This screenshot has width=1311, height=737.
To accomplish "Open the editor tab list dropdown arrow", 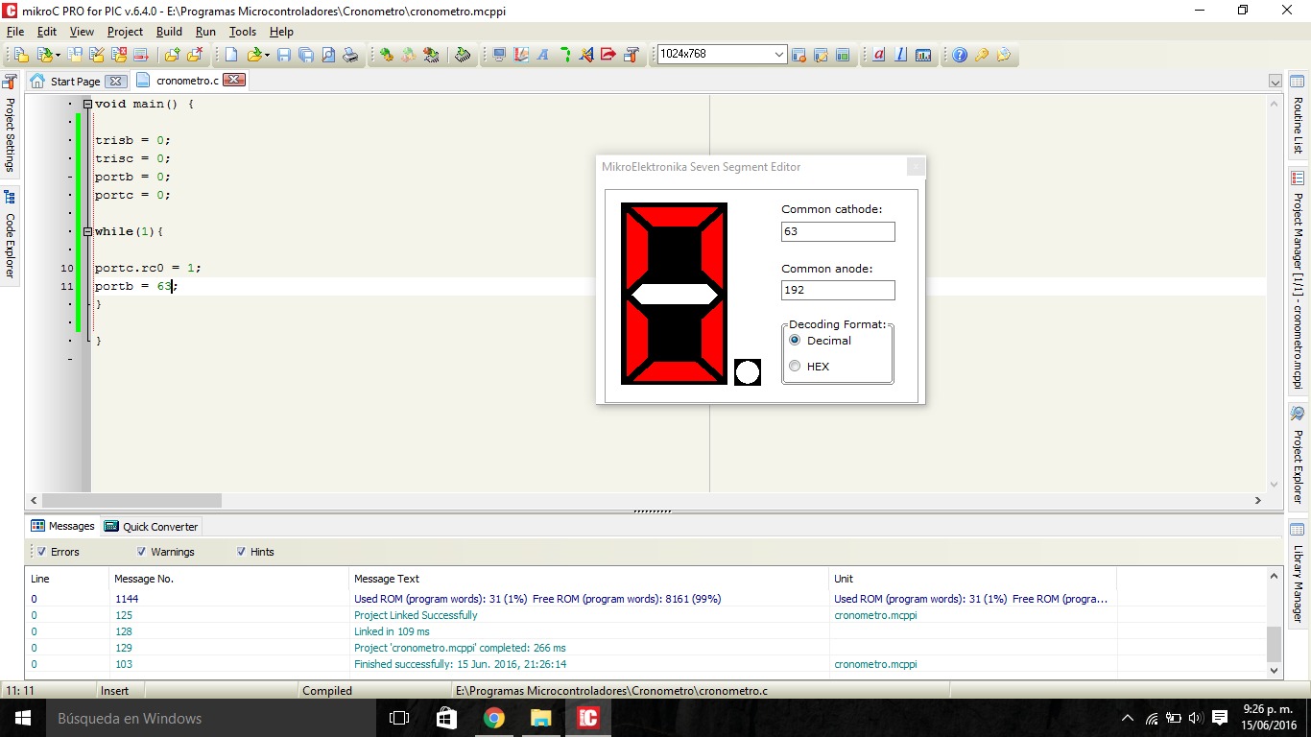I will pyautogui.click(x=1275, y=82).
